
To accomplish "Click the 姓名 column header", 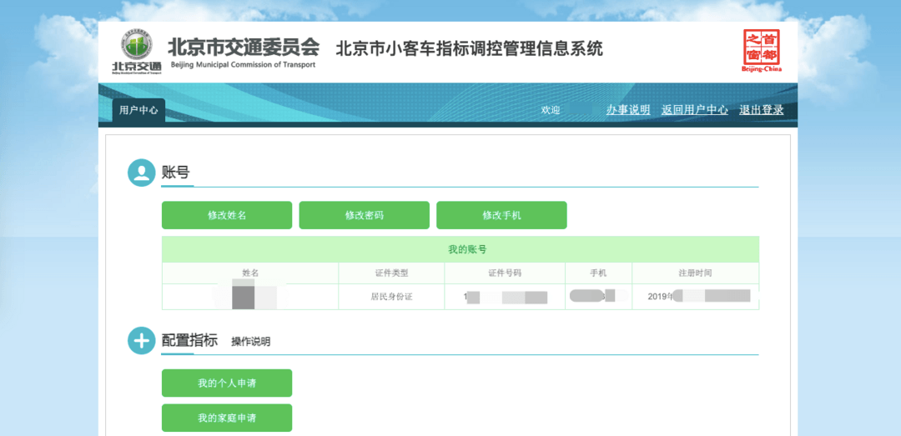I will [x=250, y=273].
